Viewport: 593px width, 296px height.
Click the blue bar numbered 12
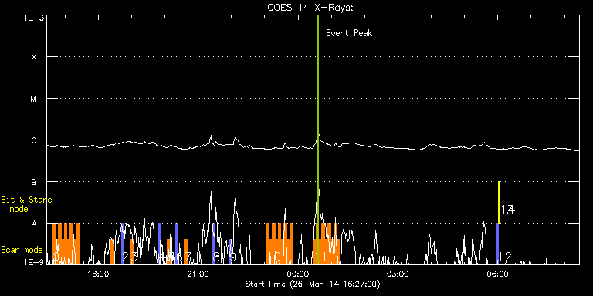pyautogui.click(x=498, y=244)
